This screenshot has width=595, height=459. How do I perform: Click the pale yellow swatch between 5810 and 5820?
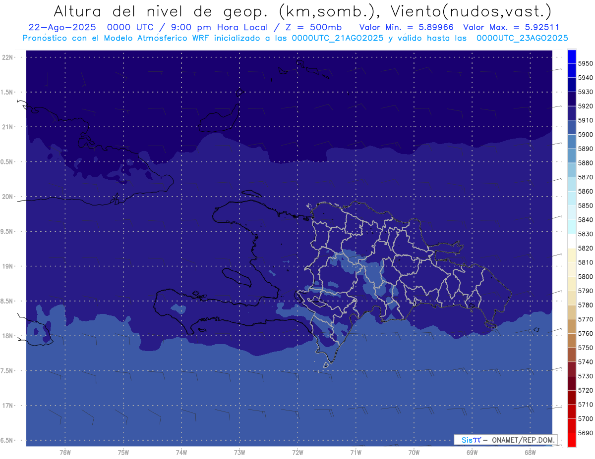(x=572, y=255)
